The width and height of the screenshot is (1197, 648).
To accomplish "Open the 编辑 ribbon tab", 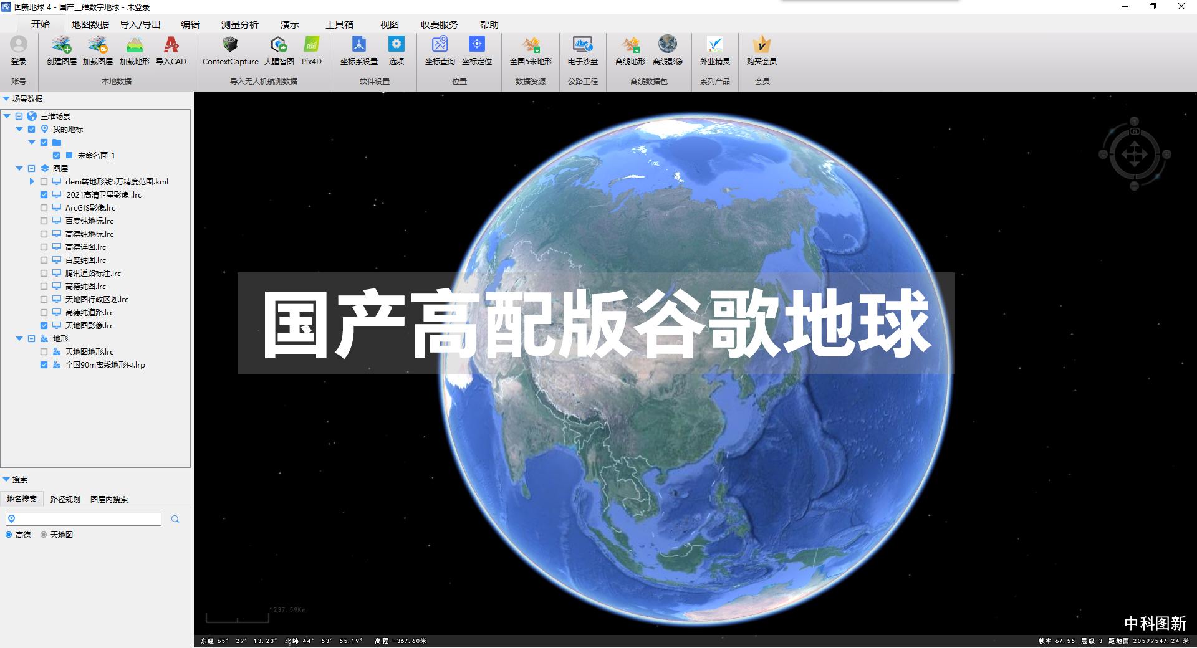I will tap(190, 24).
